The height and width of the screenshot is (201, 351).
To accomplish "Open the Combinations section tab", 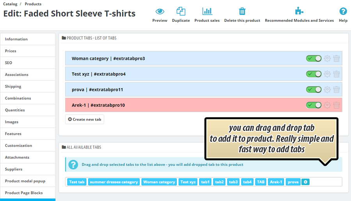I will (28, 99).
